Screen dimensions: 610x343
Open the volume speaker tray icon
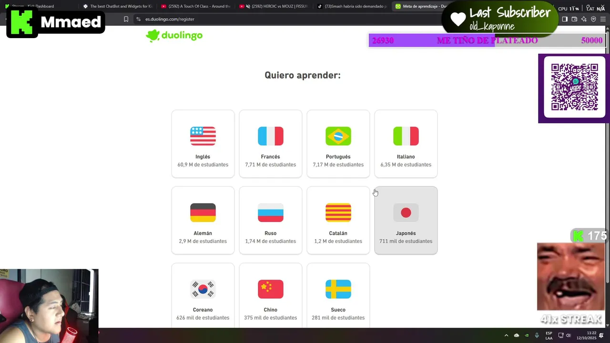coord(568,335)
